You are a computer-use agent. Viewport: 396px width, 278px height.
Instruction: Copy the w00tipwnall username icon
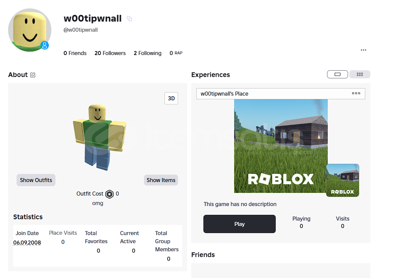point(129,19)
